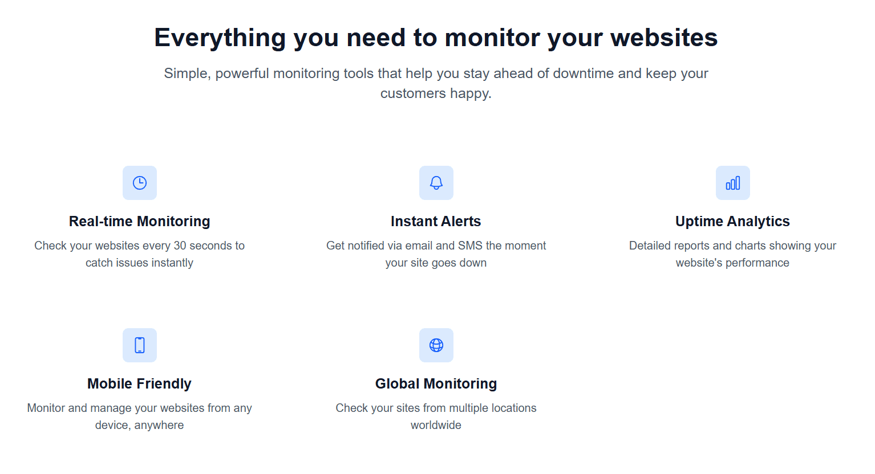Select the Real-time Monitoring heading
The image size is (875, 474).
(140, 221)
